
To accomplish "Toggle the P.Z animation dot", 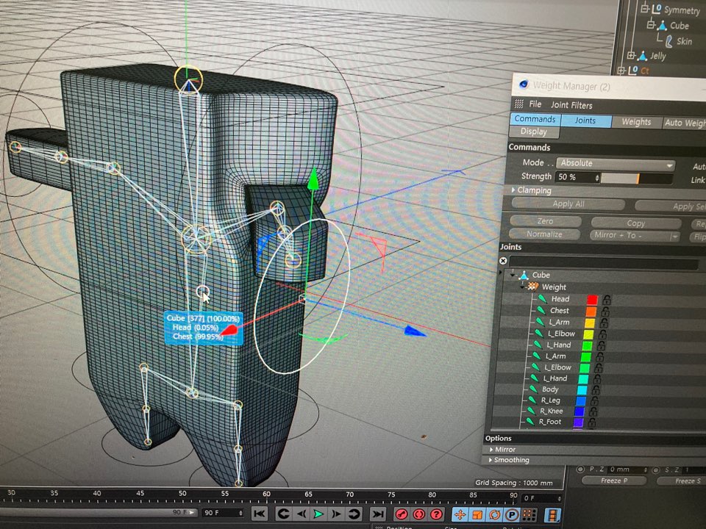I will [580, 469].
